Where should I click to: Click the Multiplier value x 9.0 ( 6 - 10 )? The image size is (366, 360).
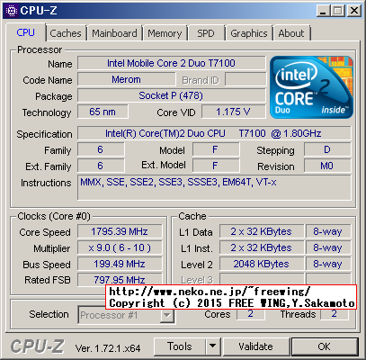120,247
